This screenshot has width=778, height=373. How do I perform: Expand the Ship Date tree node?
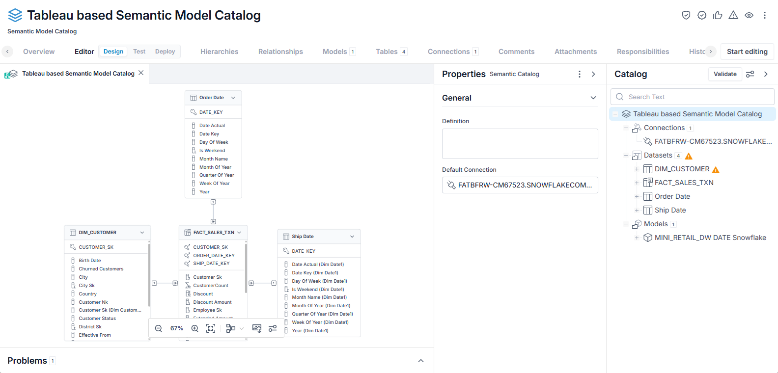(x=637, y=210)
